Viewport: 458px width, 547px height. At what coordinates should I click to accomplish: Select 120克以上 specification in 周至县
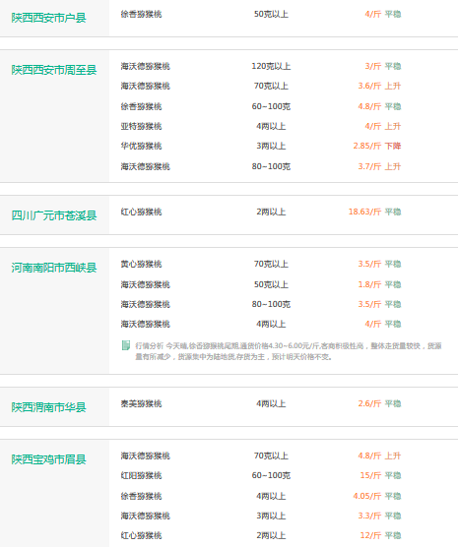click(x=271, y=66)
